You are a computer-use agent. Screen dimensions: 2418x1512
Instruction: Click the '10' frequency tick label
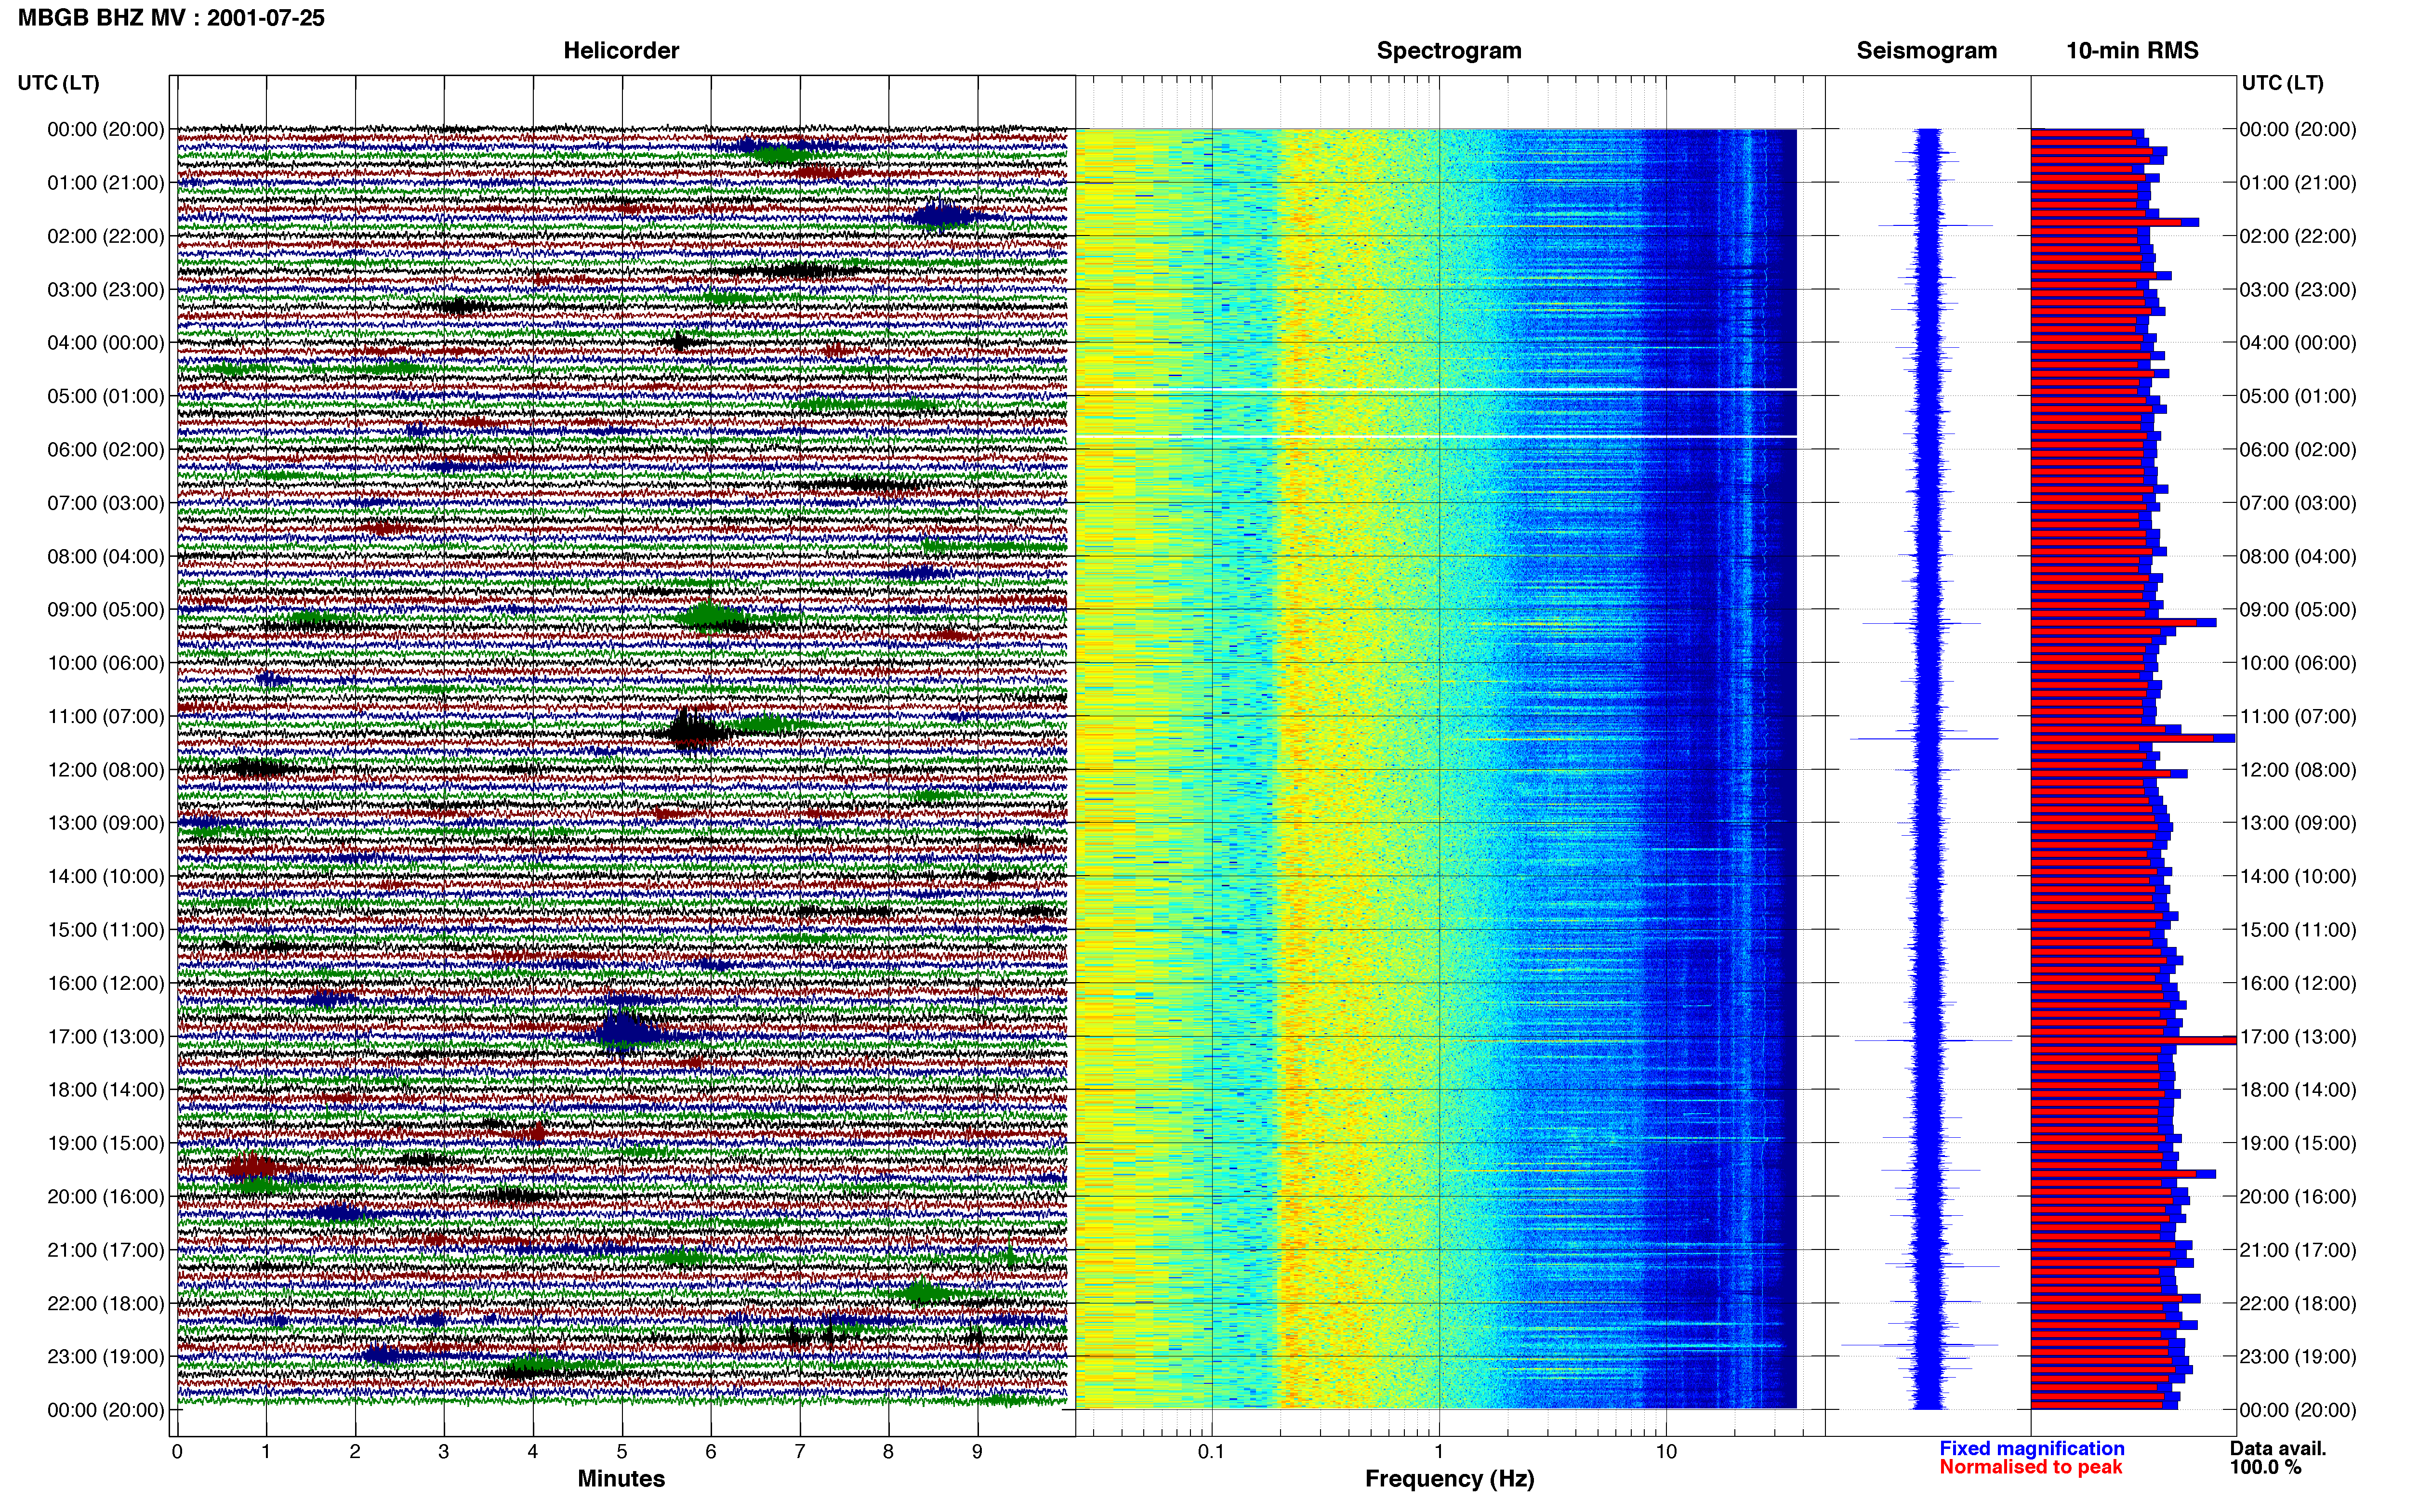pyautogui.click(x=1666, y=1452)
